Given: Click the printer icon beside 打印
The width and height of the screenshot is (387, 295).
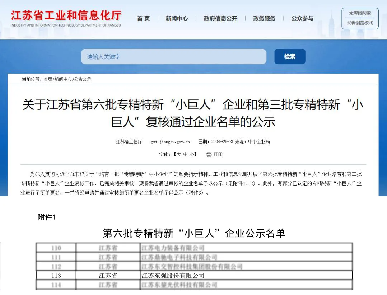Looking at the screenshot, I should click(x=209, y=155).
